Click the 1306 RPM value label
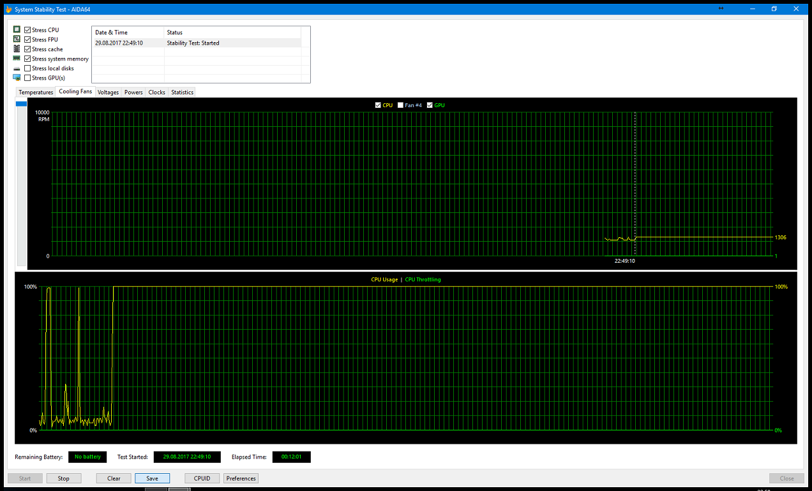The image size is (812, 491). click(780, 237)
